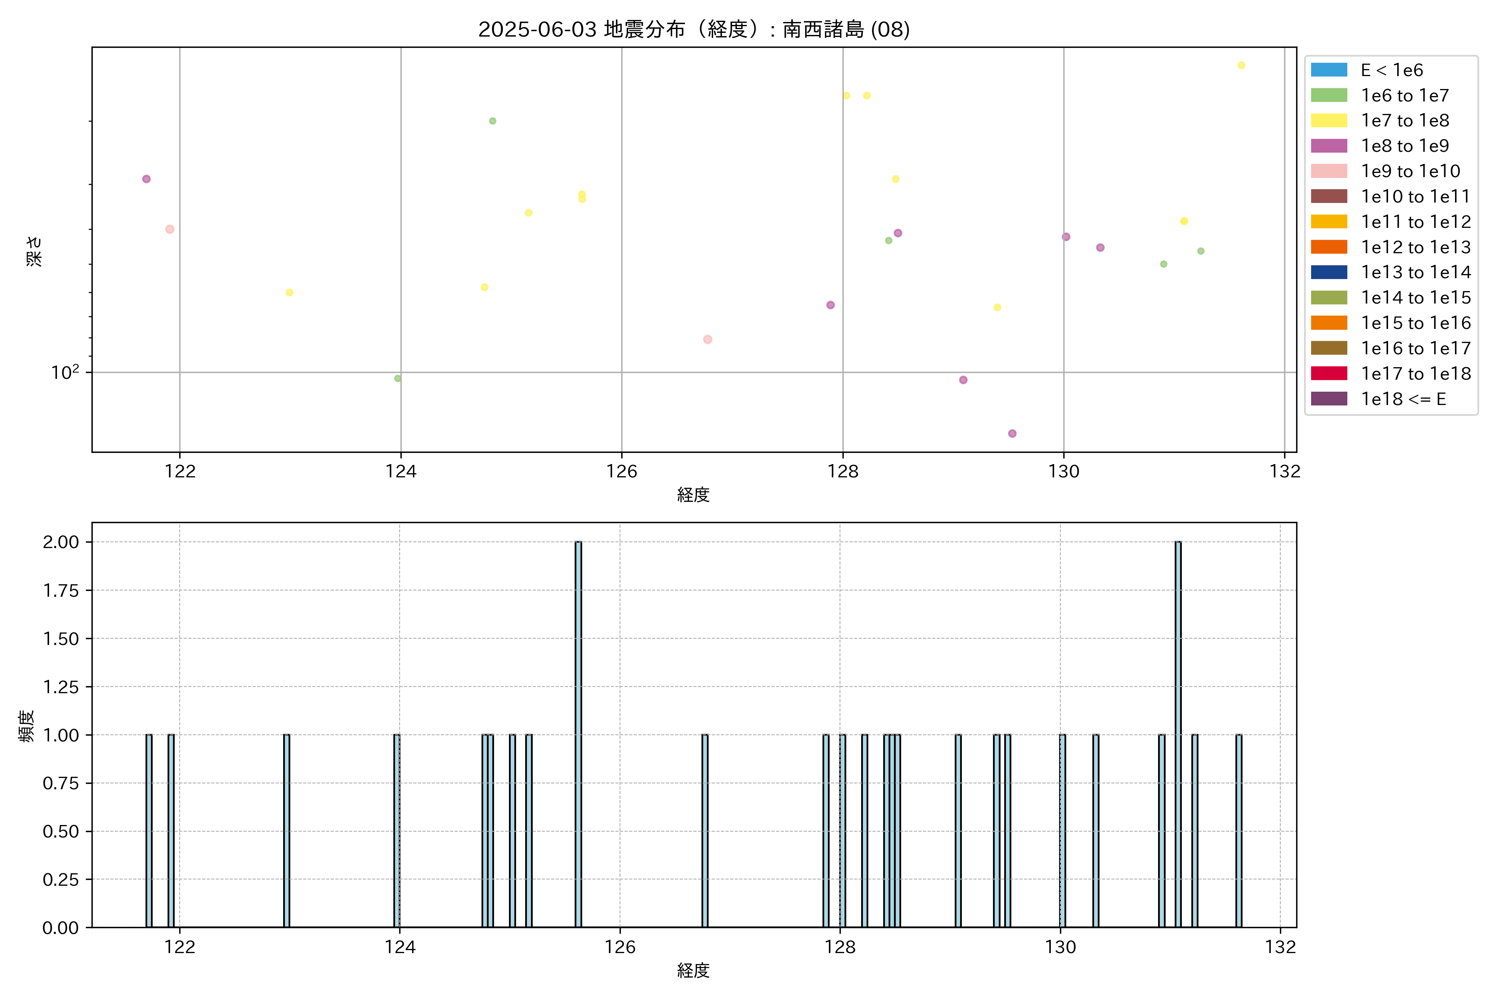The image size is (1497, 998).
Task: Click the '深さ' y-axis label
Action: [34, 251]
